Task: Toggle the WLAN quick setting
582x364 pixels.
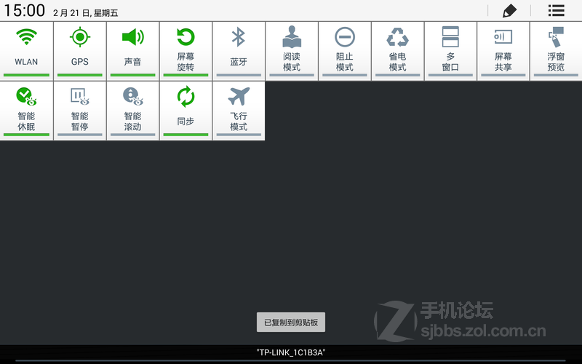Action: (26, 51)
